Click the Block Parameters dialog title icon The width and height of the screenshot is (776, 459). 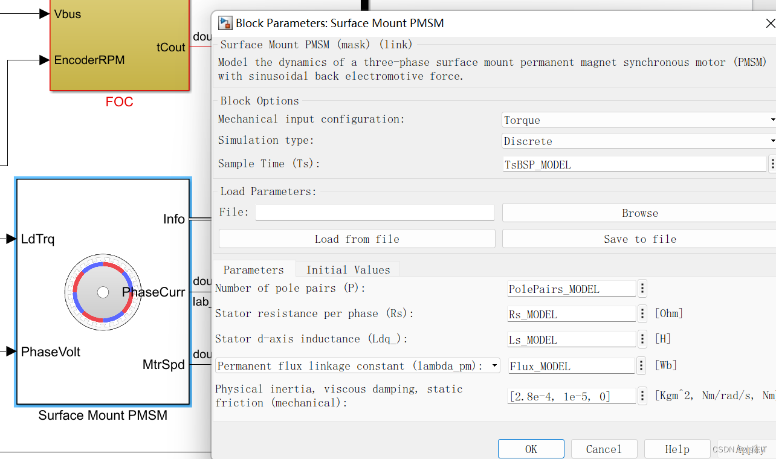pyautogui.click(x=225, y=24)
